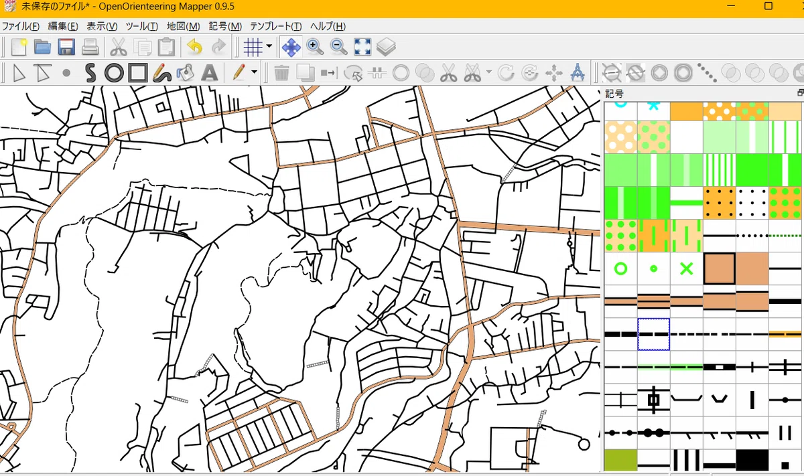The width and height of the screenshot is (804, 476).
Task: Undo the last action
Action: click(194, 47)
